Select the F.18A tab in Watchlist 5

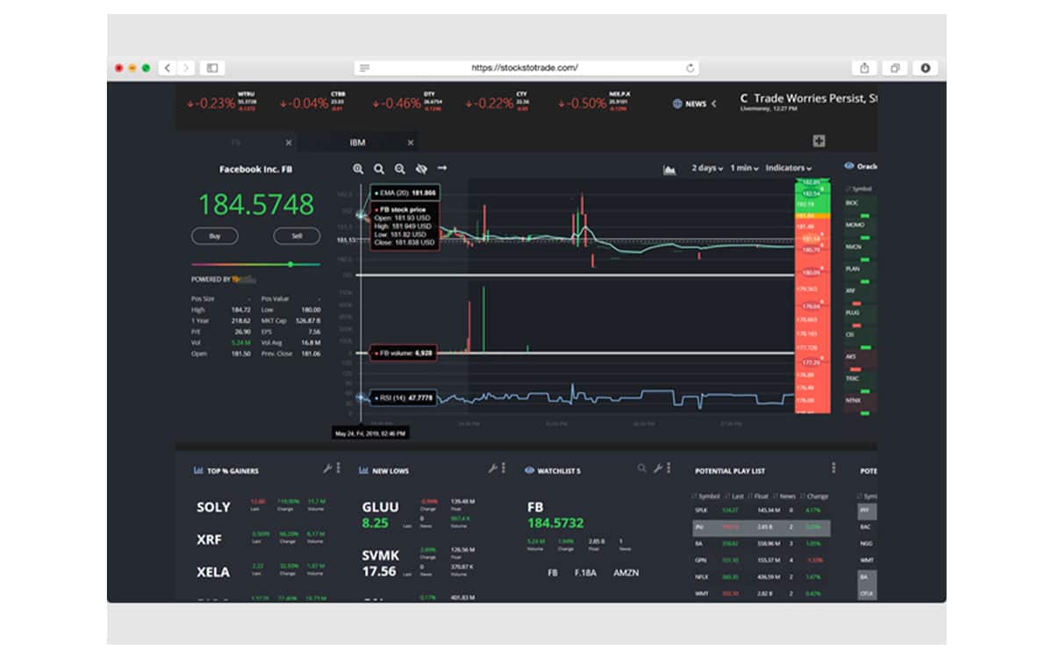(x=584, y=573)
